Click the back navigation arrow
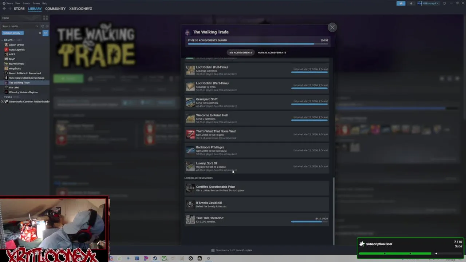Viewport: 466px width, 262px height. coord(4,9)
